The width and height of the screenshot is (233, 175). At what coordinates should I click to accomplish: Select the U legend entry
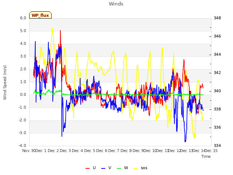(91, 168)
